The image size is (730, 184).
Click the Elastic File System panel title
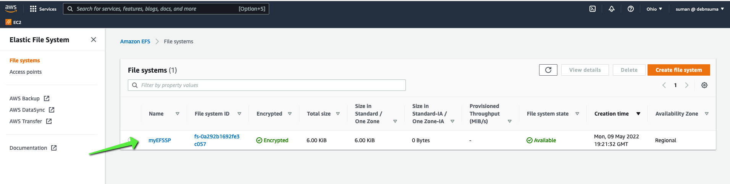point(39,40)
